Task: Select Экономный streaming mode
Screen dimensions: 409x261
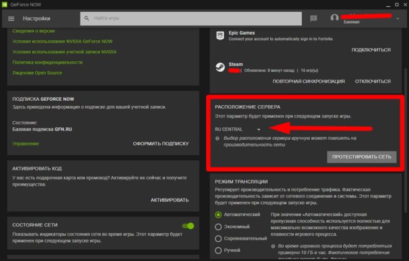Action: tap(218, 226)
